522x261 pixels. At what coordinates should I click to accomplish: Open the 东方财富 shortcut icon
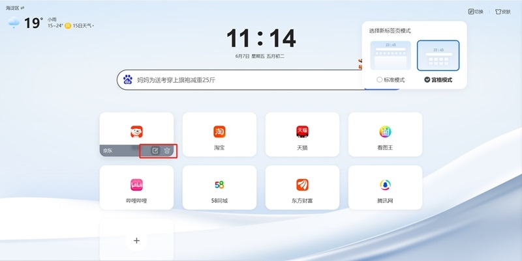click(x=302, y=185)
